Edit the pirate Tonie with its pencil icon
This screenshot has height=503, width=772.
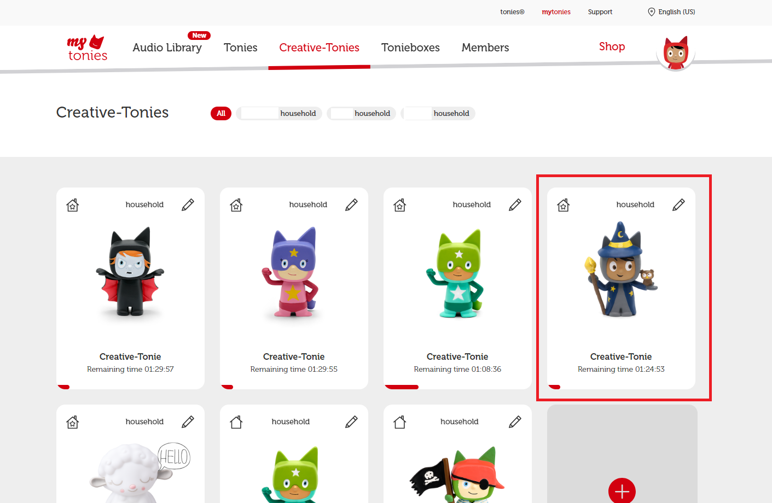pyautogui.click(x=515, y=422)
